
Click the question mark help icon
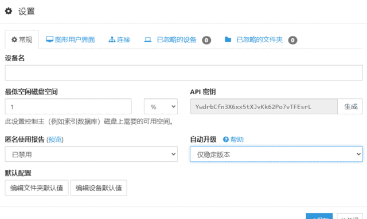coord(225,140)
